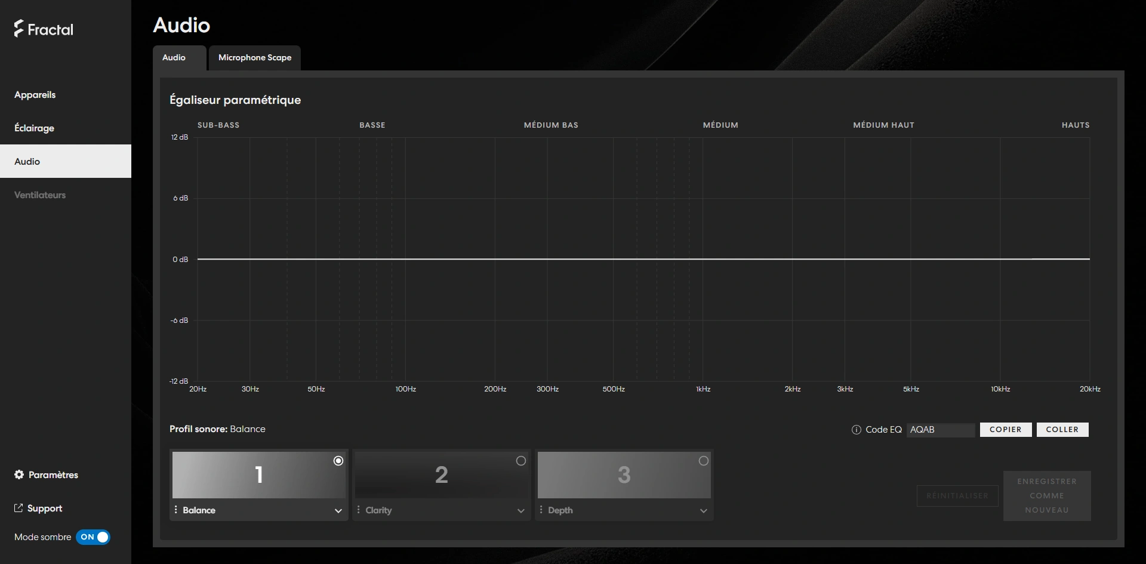1146x564 pixels.
Task: Click the Paramètres gear icon
Action: [19, 474]
